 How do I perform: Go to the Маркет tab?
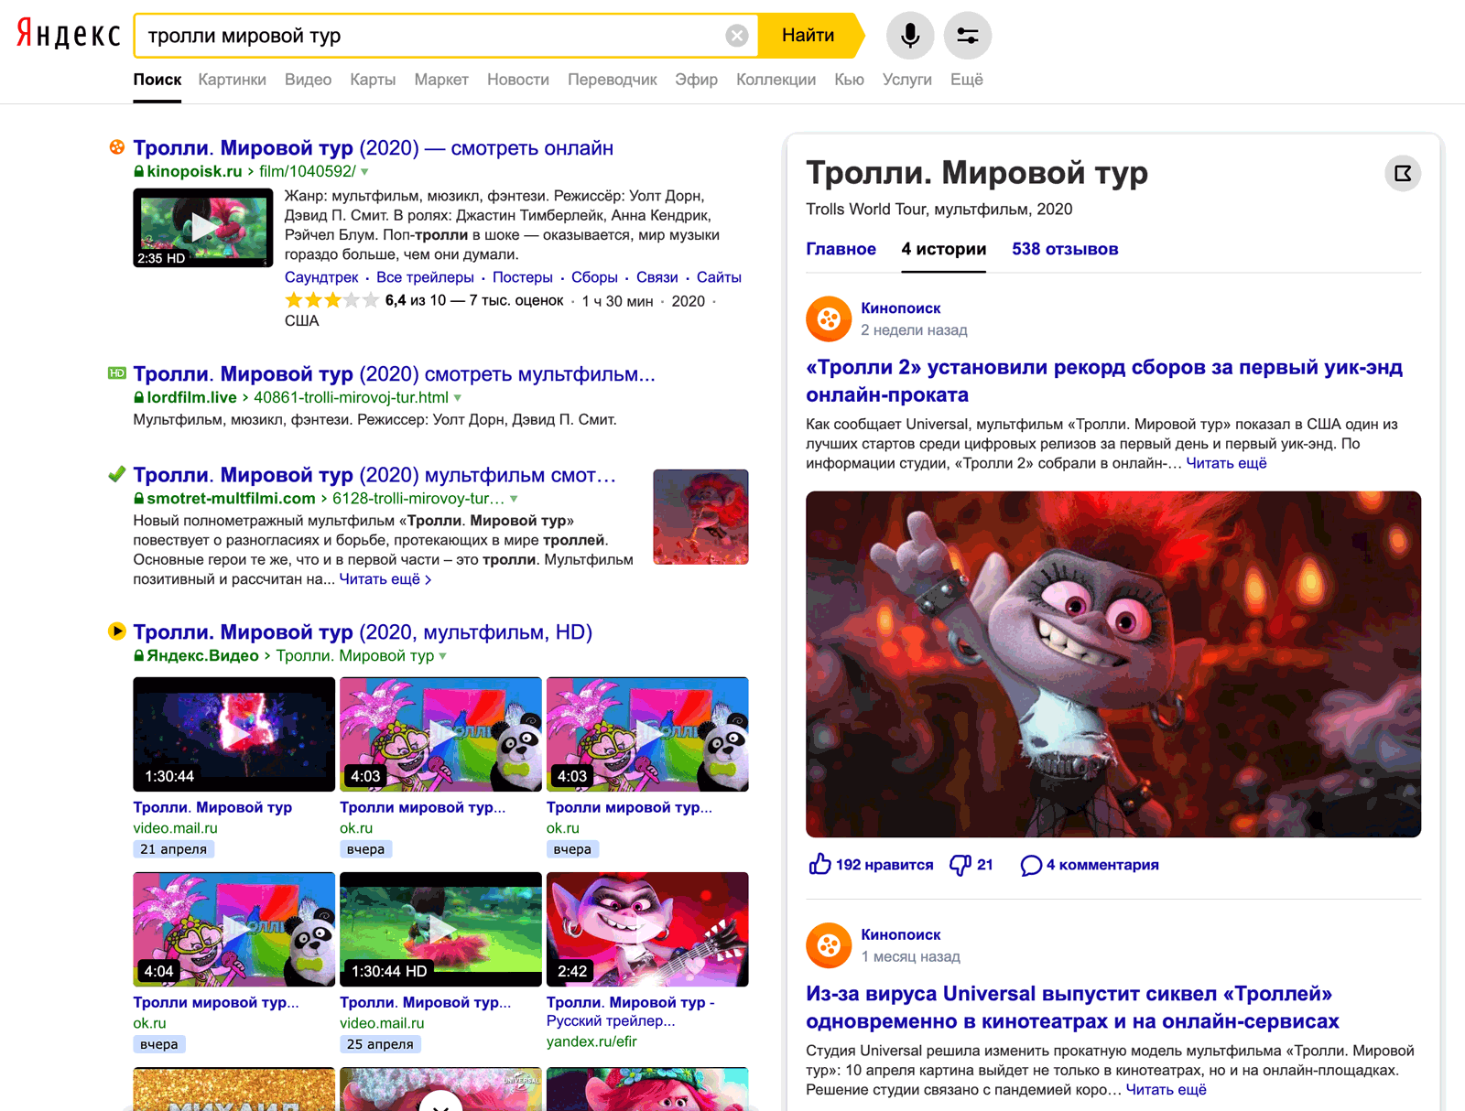(x=441, y=80)
